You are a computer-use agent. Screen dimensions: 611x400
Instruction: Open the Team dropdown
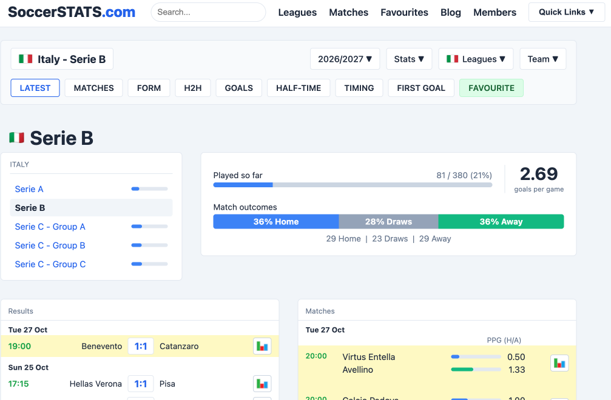click(x=543, y=59)
